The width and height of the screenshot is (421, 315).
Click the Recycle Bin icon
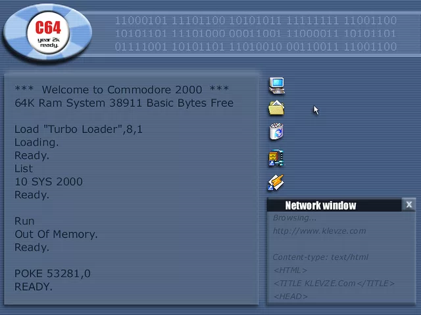point(277,131)
